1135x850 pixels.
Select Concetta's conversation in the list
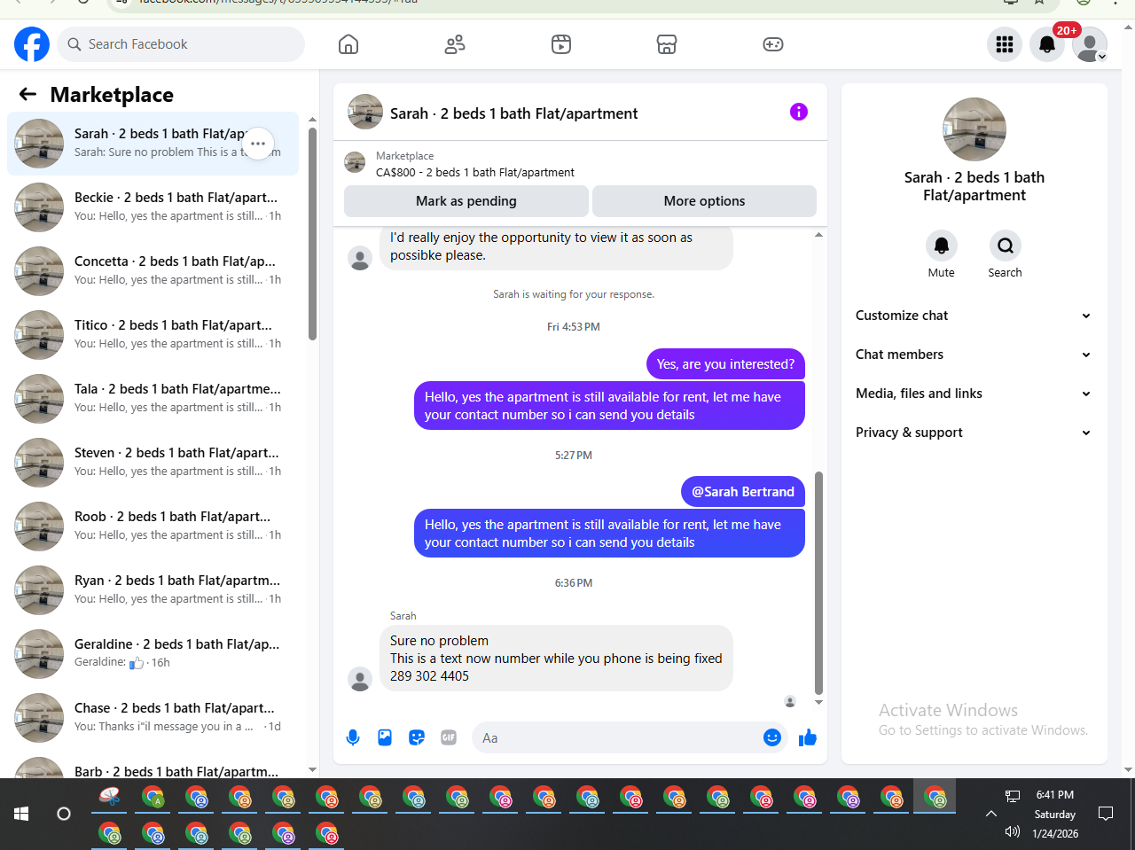(153, 271)
